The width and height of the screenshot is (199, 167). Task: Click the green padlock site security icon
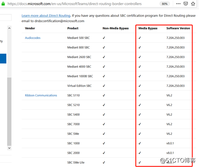click(3, 4)
